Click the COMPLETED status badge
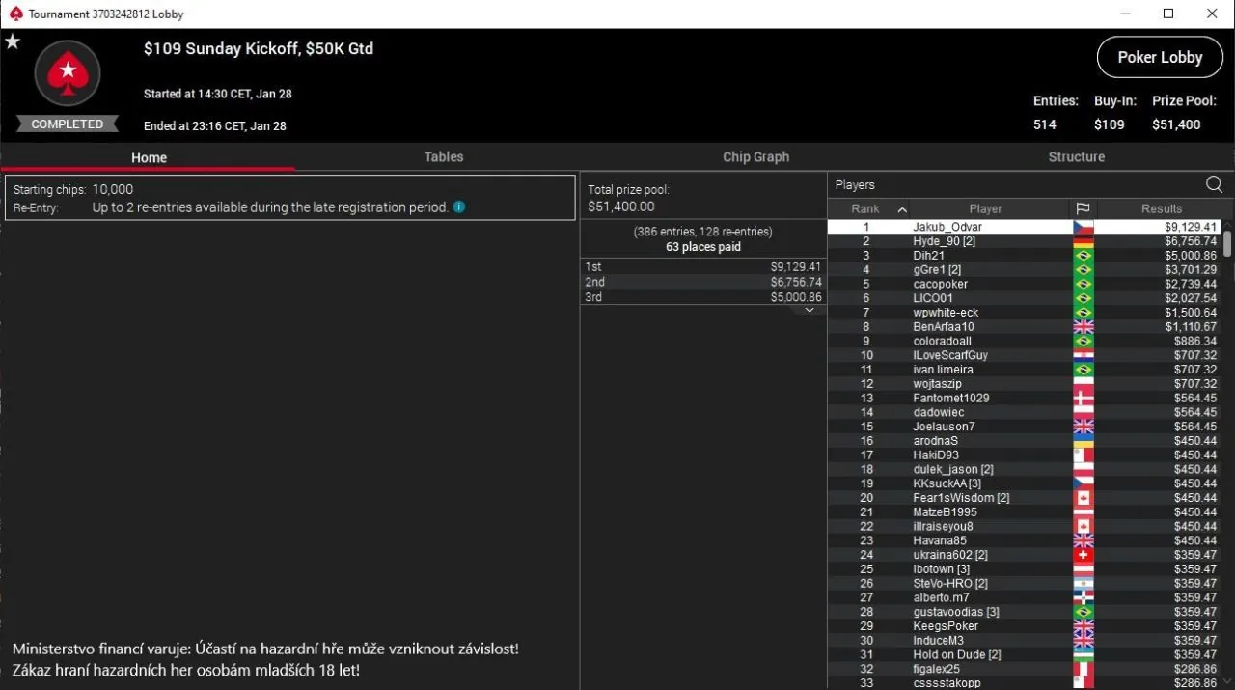Screen dimensions: 1235x690 pos(66,124)
